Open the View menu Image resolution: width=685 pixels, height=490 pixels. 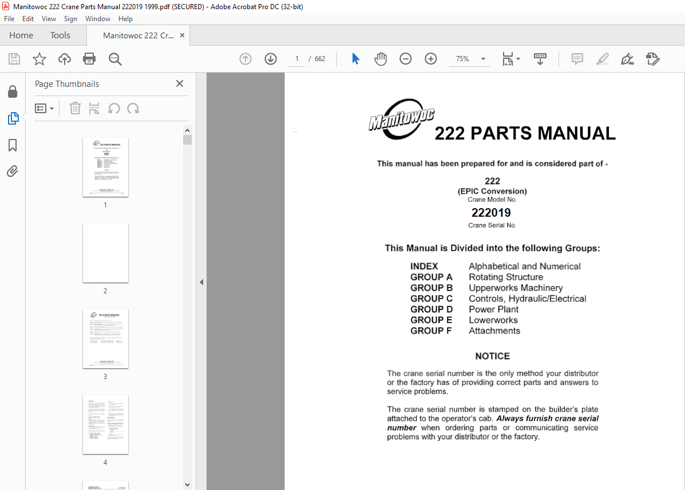coord(49,19)
